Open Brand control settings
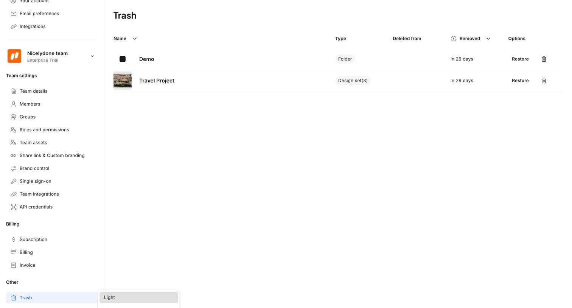 pos(52,168)
